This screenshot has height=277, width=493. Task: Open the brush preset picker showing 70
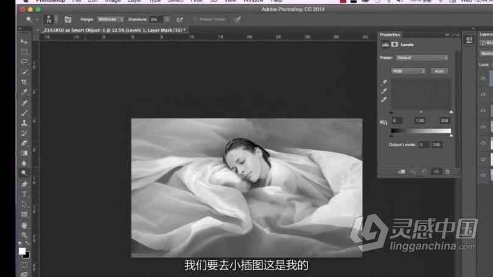[x=51, y=19]
